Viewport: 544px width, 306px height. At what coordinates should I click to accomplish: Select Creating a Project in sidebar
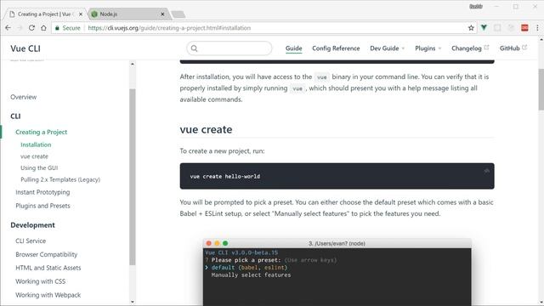coord(42,133)
